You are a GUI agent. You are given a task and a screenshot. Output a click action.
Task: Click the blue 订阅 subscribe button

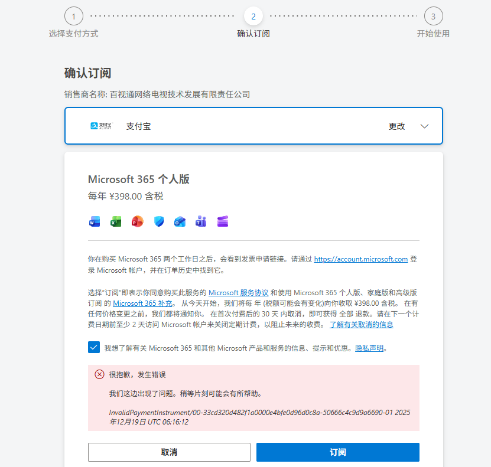tap(338, 452)
